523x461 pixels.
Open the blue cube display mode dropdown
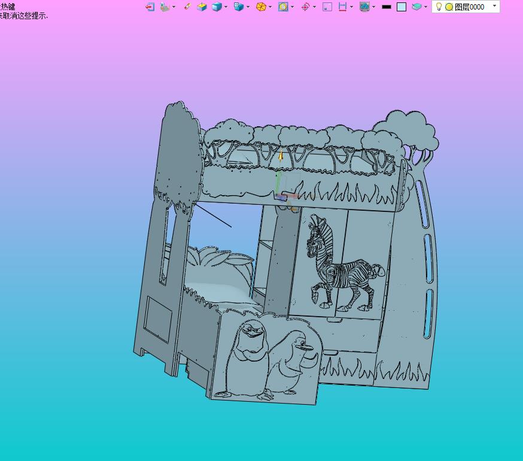[x=226, y=7]
